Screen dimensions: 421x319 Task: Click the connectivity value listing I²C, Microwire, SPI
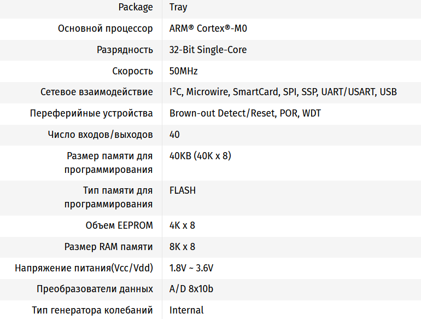point(283,92)
